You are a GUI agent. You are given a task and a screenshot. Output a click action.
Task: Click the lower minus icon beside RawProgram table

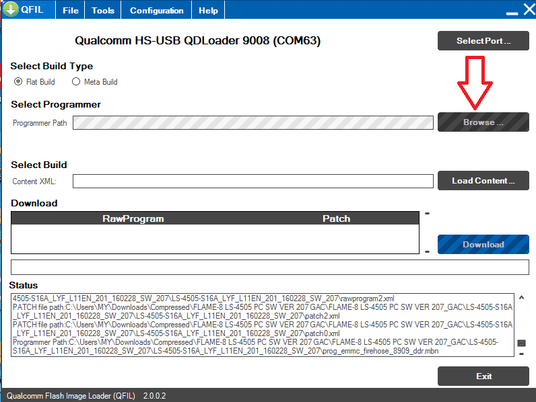pos(427,252)
